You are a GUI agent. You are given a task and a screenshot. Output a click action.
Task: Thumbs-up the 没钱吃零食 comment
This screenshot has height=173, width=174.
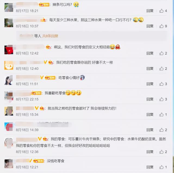pos(163,167)
